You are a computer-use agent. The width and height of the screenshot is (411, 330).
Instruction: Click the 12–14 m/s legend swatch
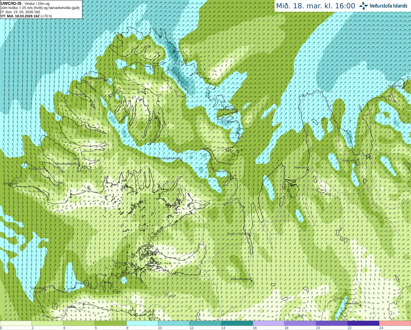pyautogui.click(x=205, y=323)
